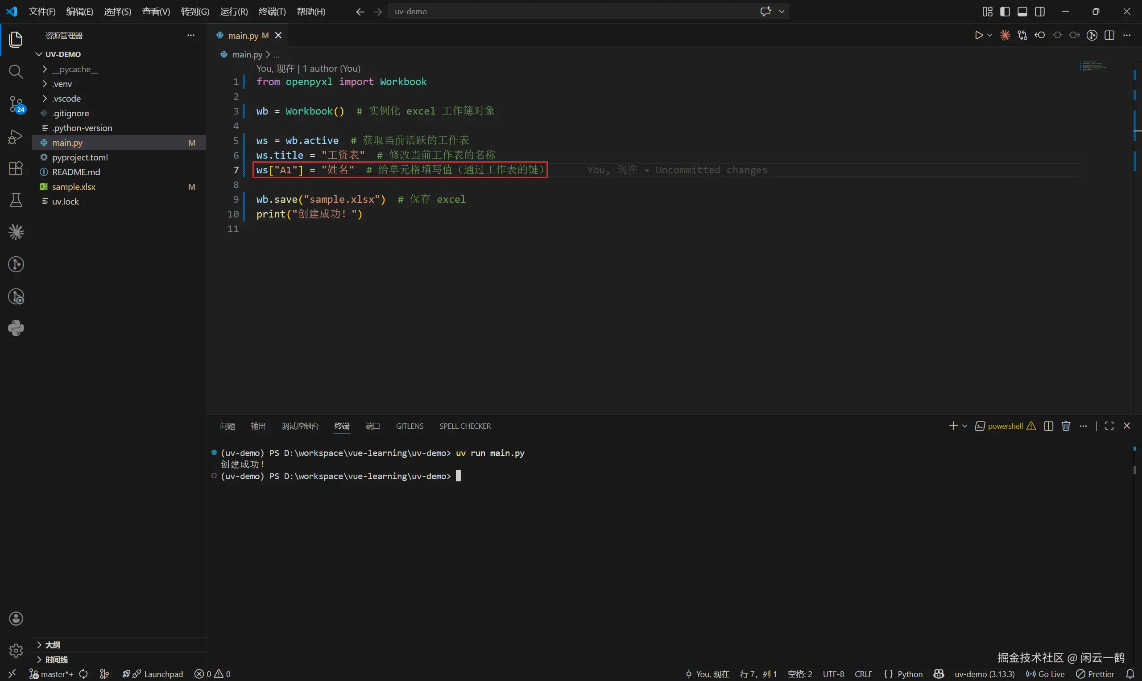Expand the .venv folder

(x=62, y=84)
